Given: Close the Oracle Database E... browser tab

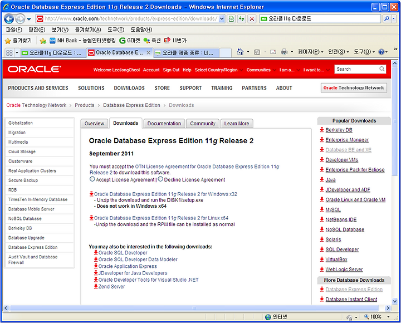Looking at the screenshot, I should (148, 53).
